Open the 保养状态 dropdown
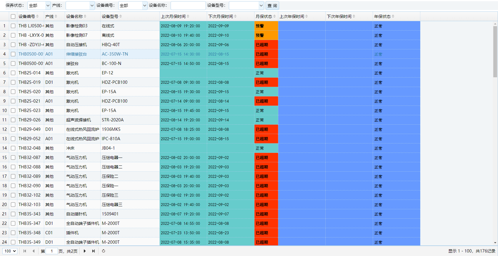This screenshot has width=498, height=256. tap(39, 6)
